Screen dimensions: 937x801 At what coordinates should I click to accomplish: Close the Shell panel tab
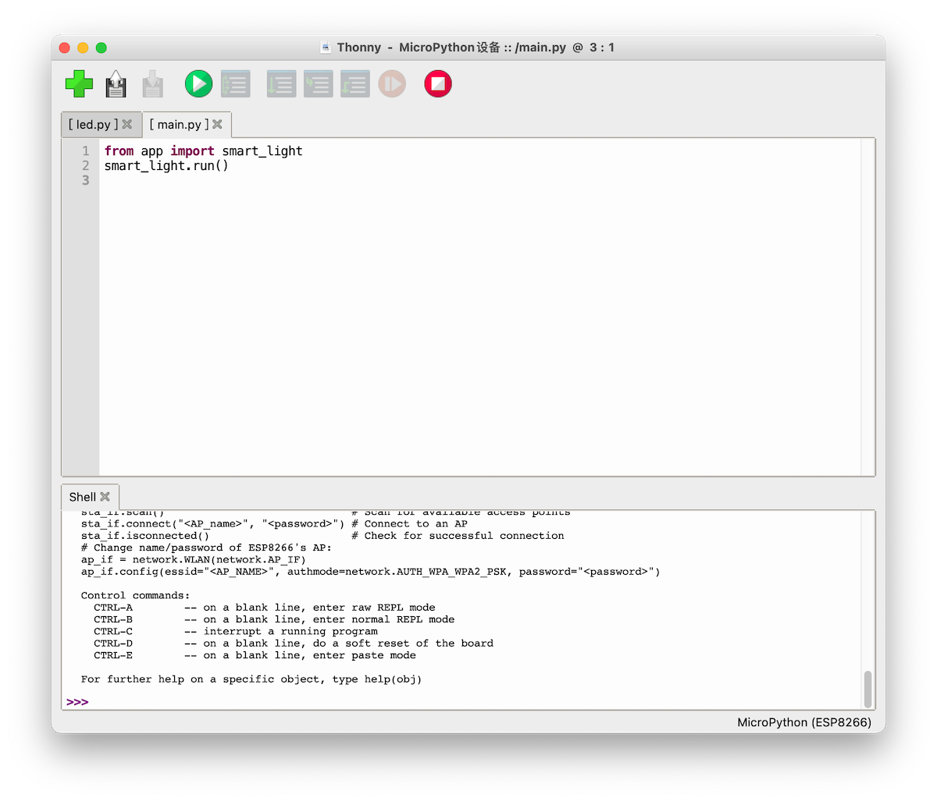point(105,497)
